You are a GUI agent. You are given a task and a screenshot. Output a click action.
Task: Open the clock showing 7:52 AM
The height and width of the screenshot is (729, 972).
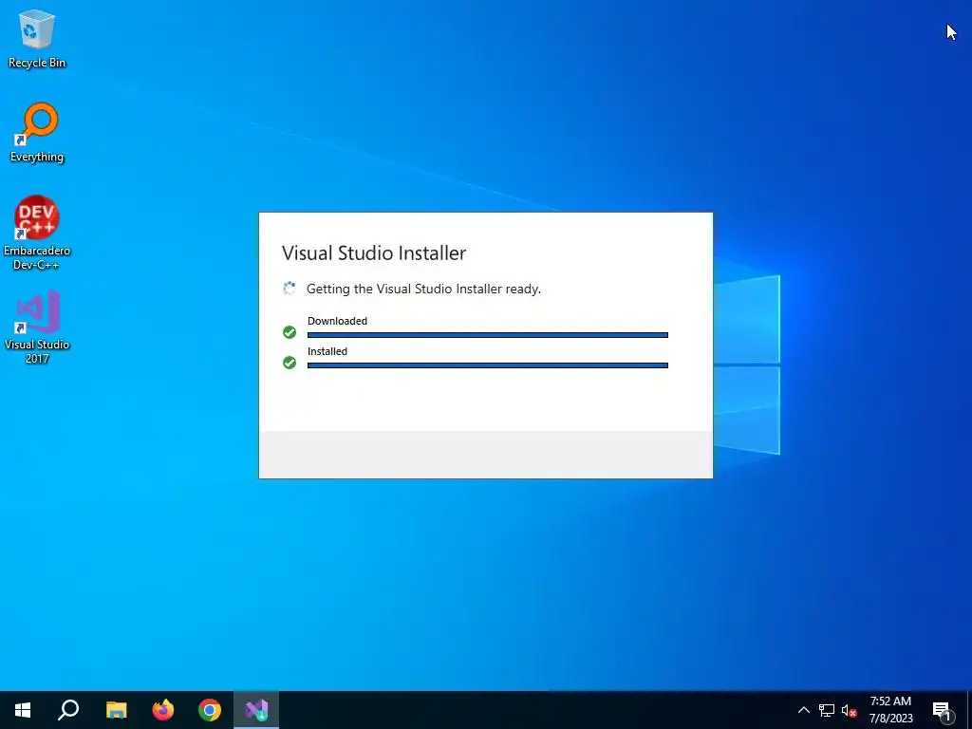coord(890,701)
